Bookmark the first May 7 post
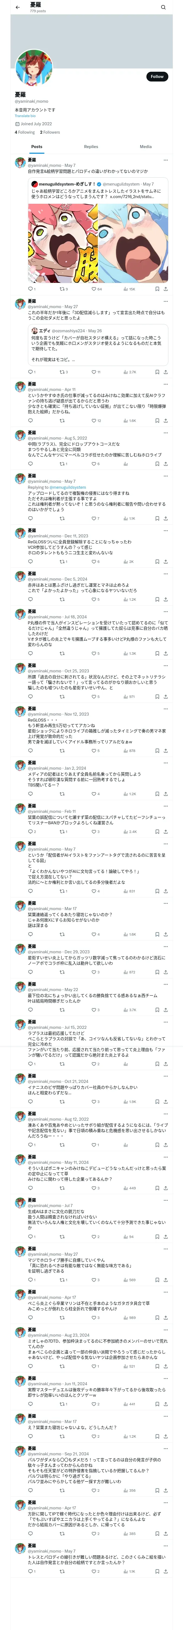This screenshot has width=183, height=1630. point(156,289)
